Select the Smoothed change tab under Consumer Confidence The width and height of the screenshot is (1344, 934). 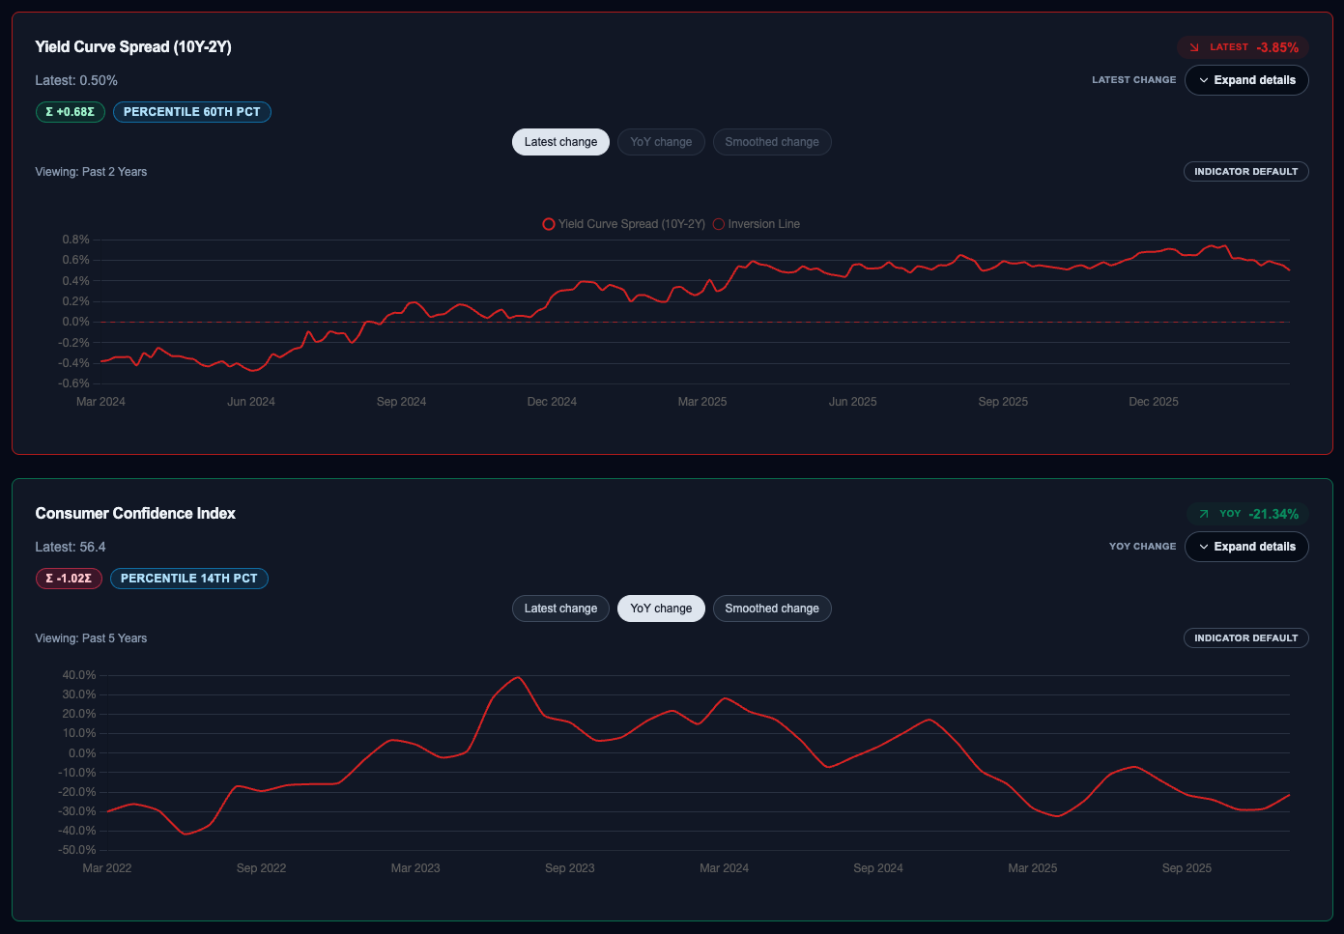point(772,609)
